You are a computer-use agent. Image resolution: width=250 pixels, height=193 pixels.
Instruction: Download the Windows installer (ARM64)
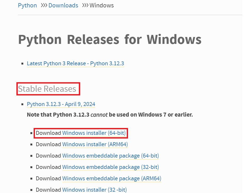95,144
